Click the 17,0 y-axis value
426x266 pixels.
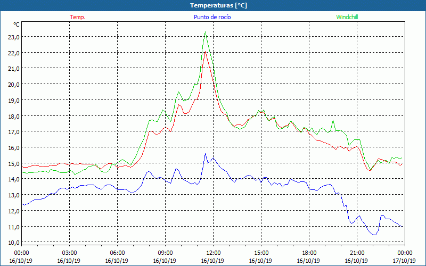[14, 132]
